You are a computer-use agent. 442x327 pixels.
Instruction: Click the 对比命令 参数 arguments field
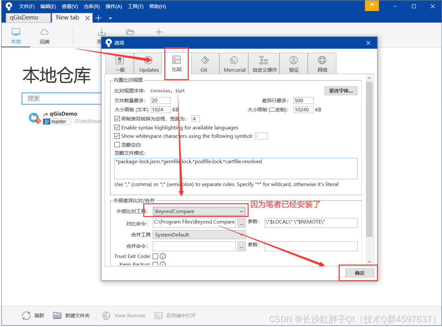(x=311, y=223)
